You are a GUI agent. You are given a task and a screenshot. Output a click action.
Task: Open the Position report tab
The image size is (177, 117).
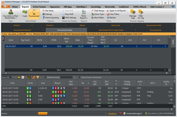tap(50, 25)
